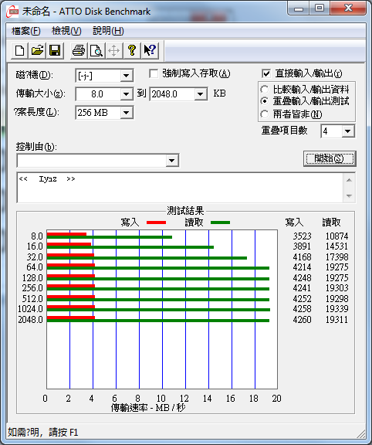Expand transfer size 2048.0 dropdown

coord(201,94)
